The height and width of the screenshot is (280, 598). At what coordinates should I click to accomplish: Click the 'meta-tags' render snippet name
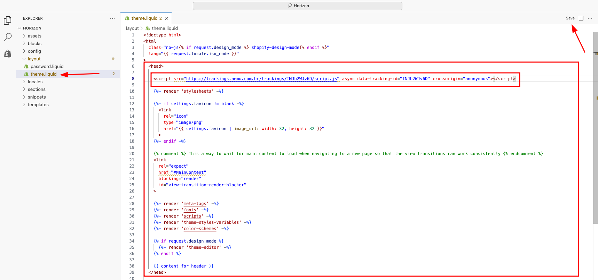pos(195,204)
